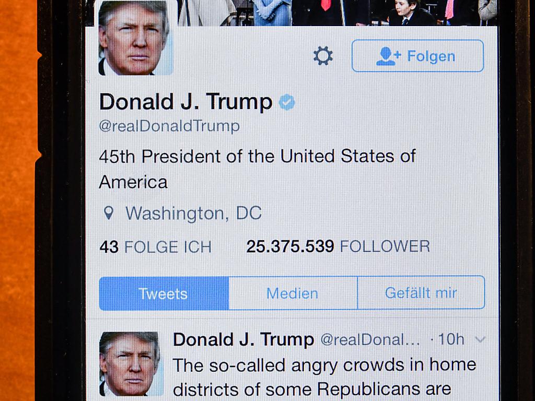
Task: Open the 25.375.539 Follower list
Action: [338, 246]
